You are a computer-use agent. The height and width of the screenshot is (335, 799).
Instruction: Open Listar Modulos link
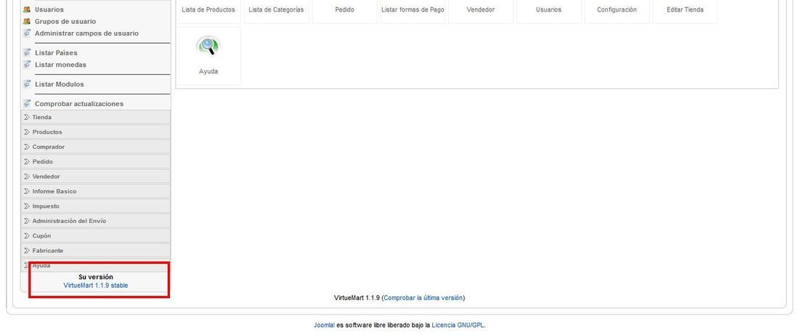(59, 84)
